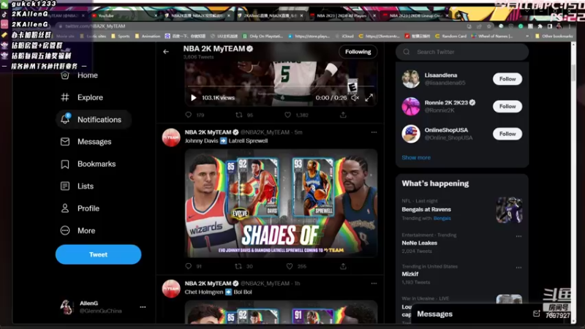The image size is (585, 329).
Task: Open Ronnie 2K profile avatar
Action: coord(411,106)
